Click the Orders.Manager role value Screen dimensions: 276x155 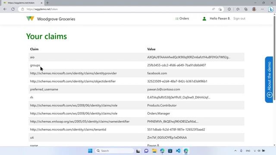tap(159, 114)
